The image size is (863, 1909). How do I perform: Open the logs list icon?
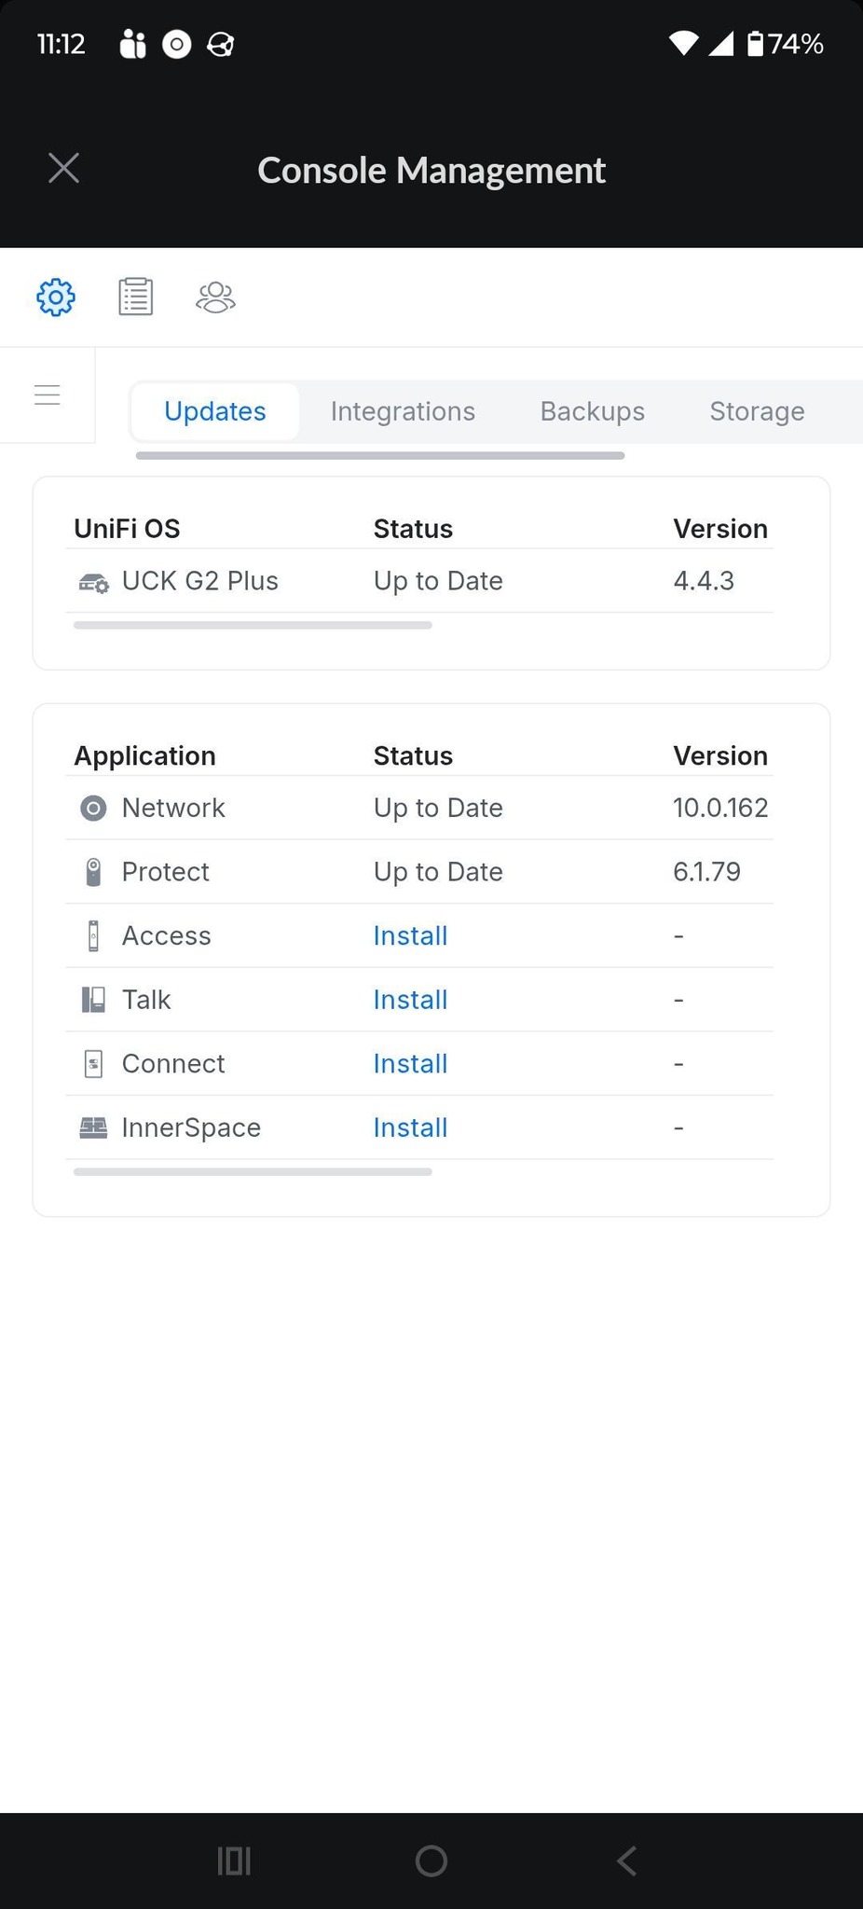pyautogui.click(x=136, y=297)
